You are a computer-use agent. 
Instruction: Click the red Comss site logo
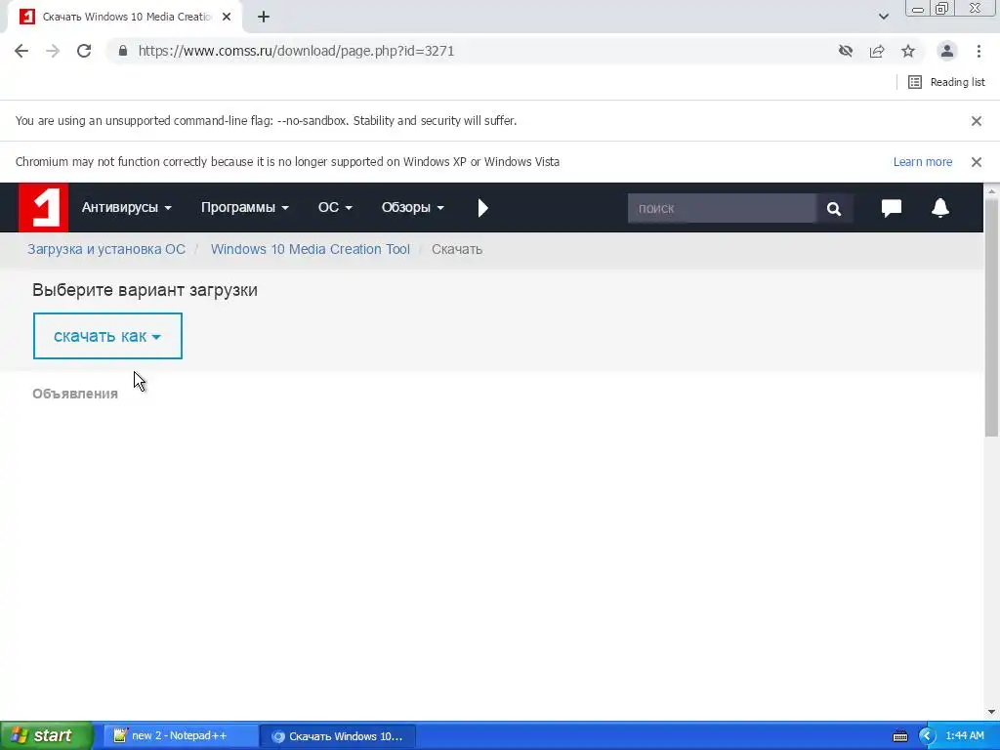[43, 207]
